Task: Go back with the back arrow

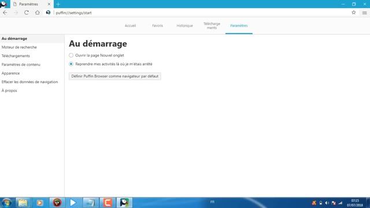Action: tap(5, 13)
